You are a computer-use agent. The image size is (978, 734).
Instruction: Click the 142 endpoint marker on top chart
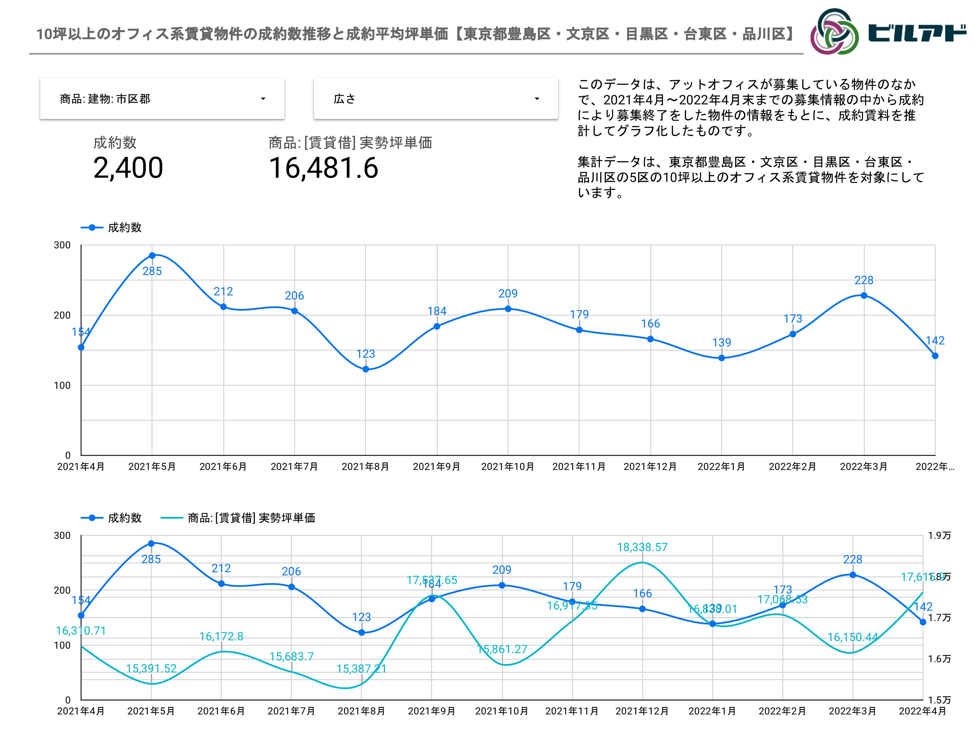tap(935, 356)
